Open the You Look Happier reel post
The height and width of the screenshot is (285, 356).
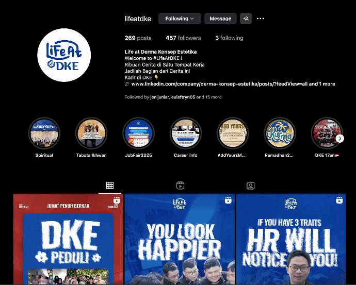180,239
